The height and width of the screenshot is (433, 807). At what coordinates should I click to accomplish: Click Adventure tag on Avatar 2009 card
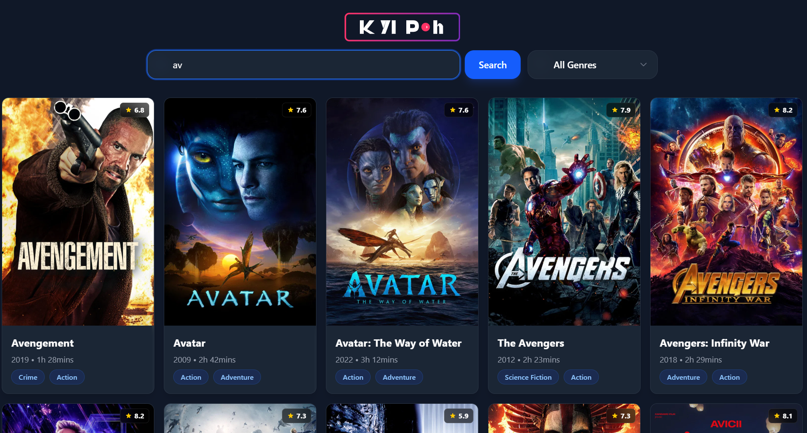click(x=237, y=377)
